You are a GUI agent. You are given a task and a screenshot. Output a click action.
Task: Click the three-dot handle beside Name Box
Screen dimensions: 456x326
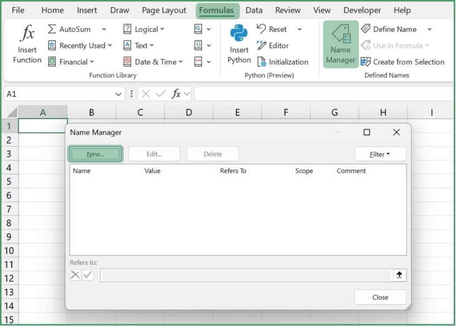click(x=131, y=93)
